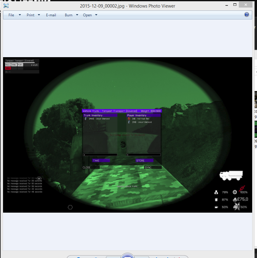Click the double-chevron icon above message log
The height and width of the screenshot is (258, 257).
point(39,178)
